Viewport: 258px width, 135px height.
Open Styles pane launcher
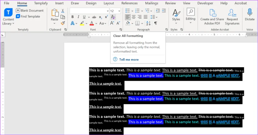click(182, 30)
